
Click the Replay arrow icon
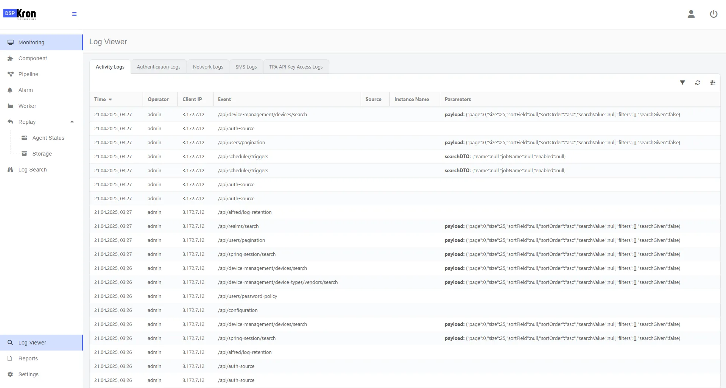pyautogui.click(x=11, y=122)
